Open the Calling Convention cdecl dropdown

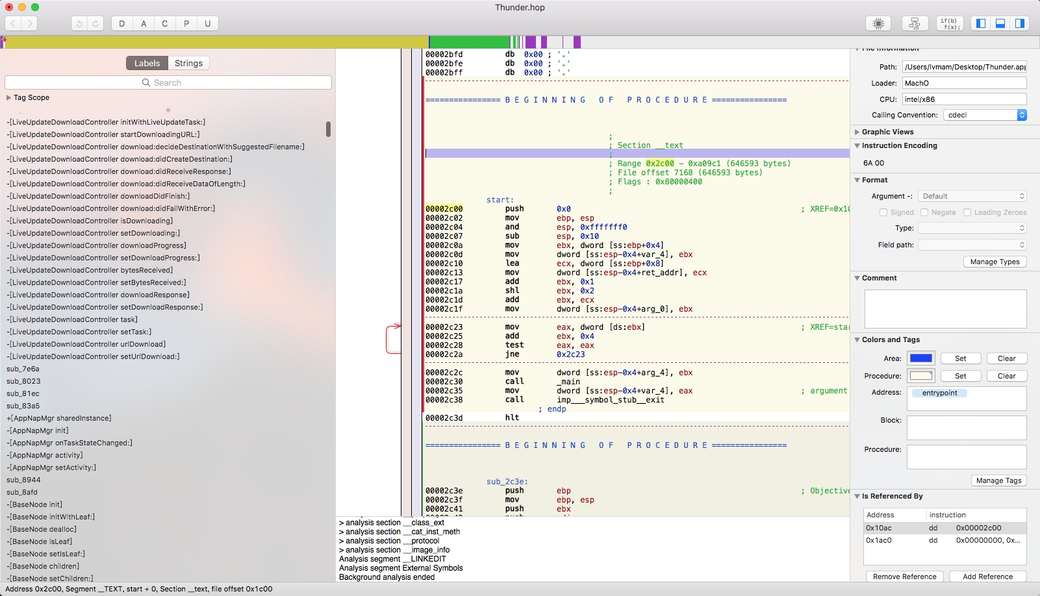coord(985,115)
